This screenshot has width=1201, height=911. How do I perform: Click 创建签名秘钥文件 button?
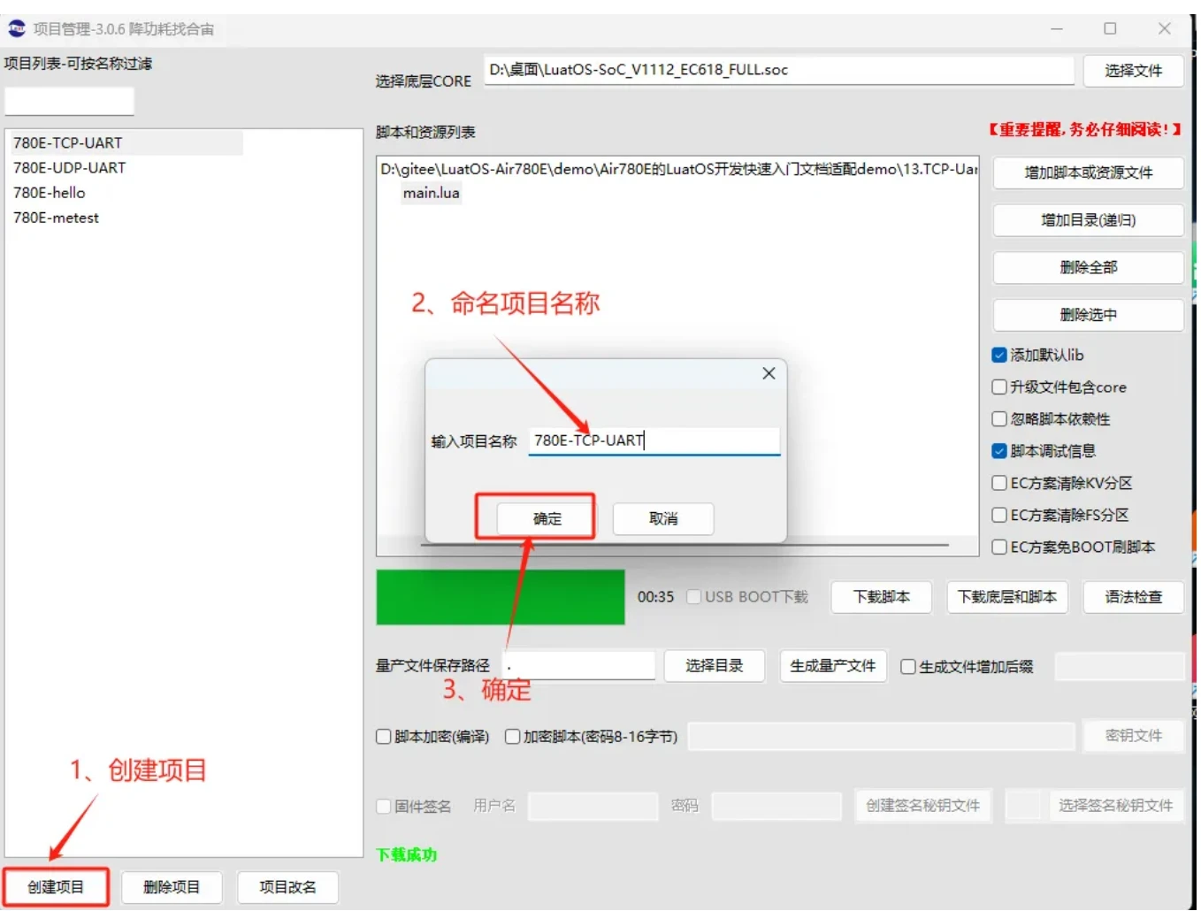(922, 806)
